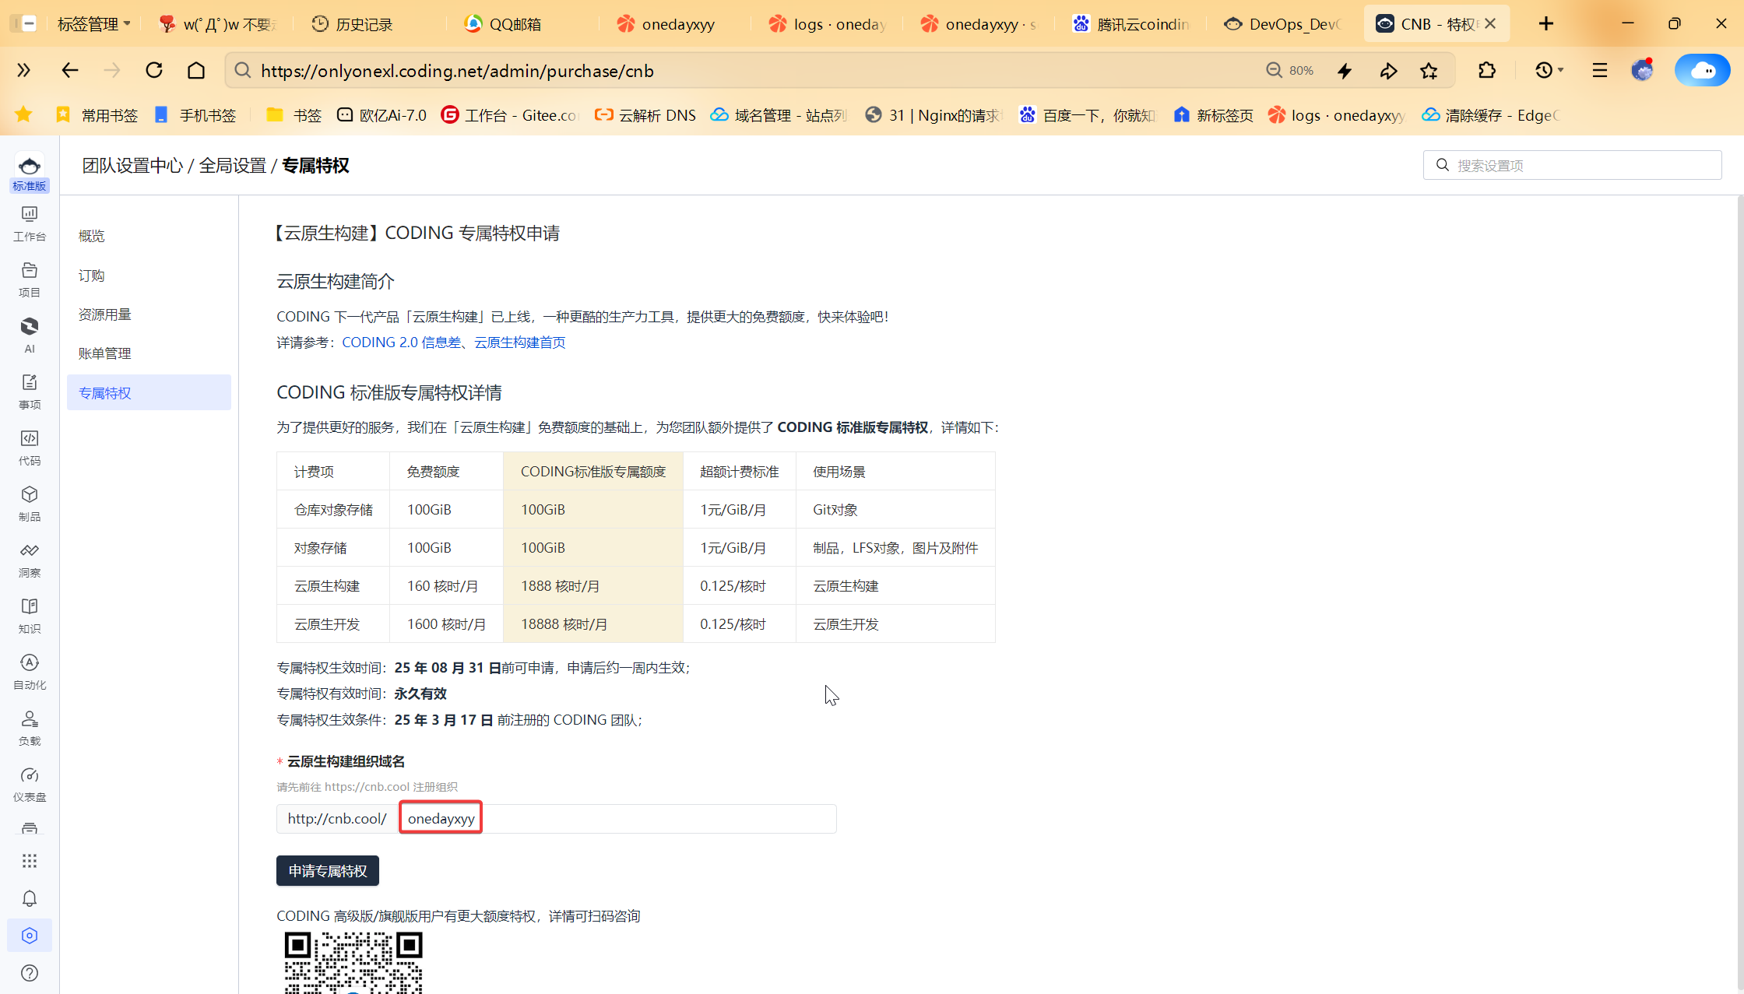Bookmark page with the star icon
Image resolution: width=1744 pixels, height=994 pixels.
pyautogui.click(x=1429, y=71)
